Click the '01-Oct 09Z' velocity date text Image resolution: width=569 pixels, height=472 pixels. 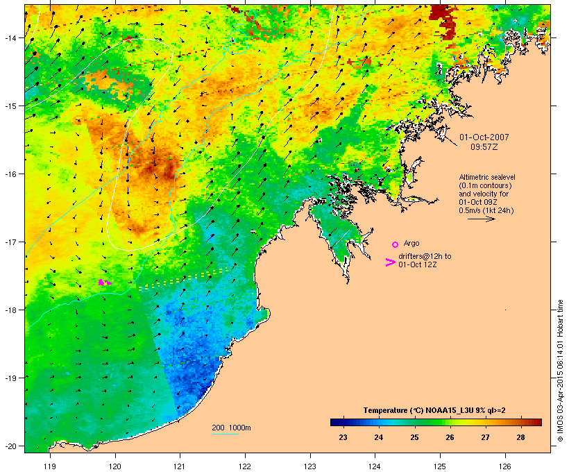click(x=478, y=202)
